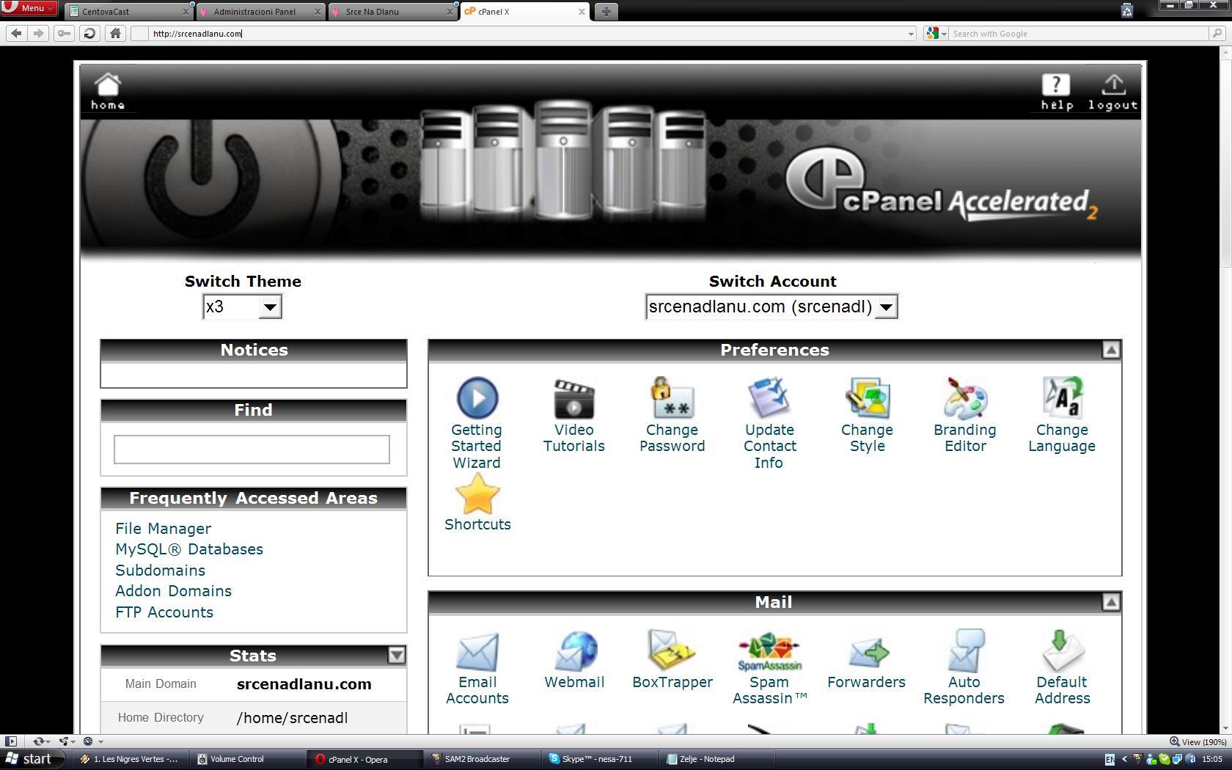Open the FTP Accounts link

pos(164,612)
